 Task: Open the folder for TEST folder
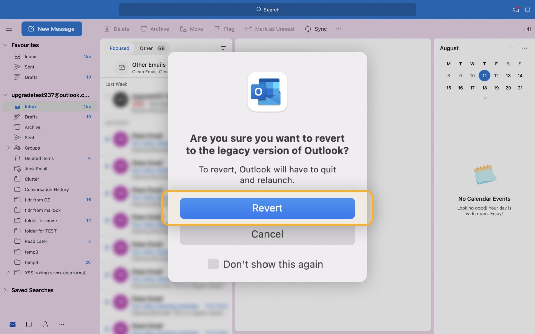[x=50, y=231]
